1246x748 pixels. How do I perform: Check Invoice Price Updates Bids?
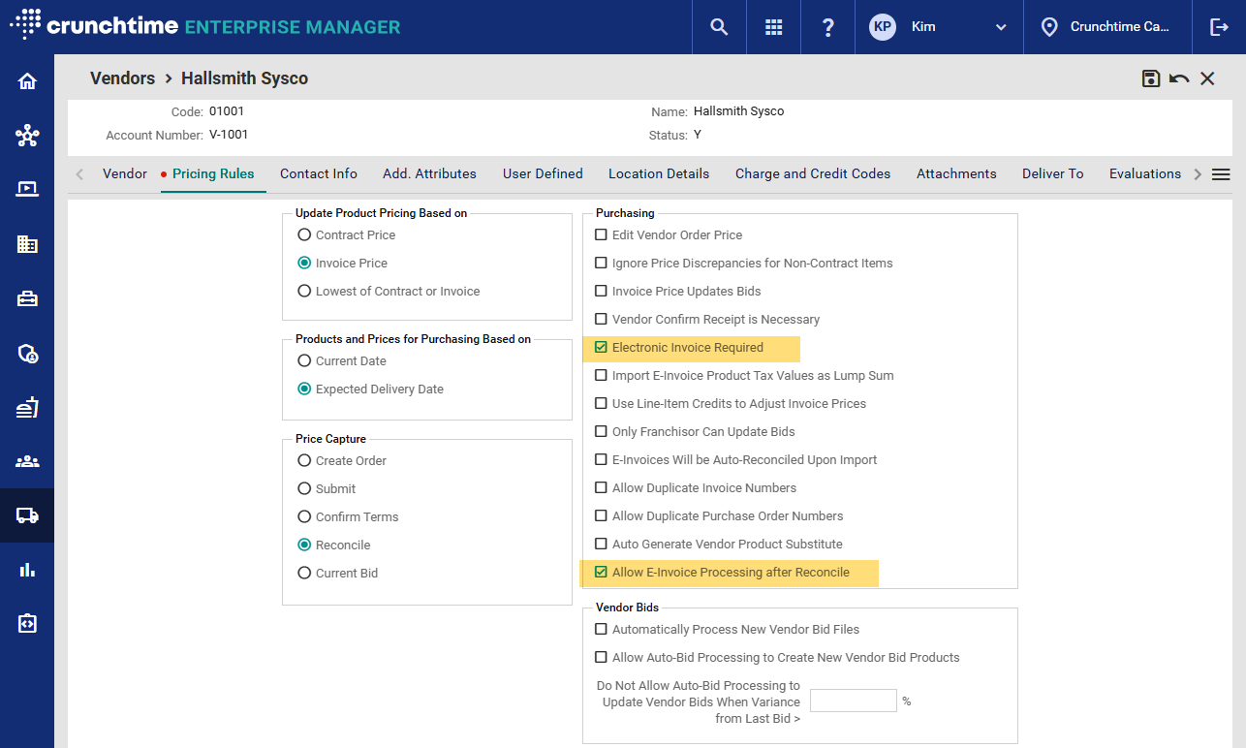(601, 291)
